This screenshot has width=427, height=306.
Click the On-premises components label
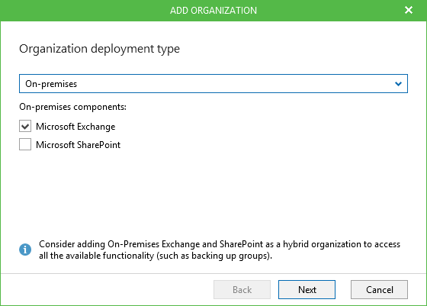coord(72,107)
